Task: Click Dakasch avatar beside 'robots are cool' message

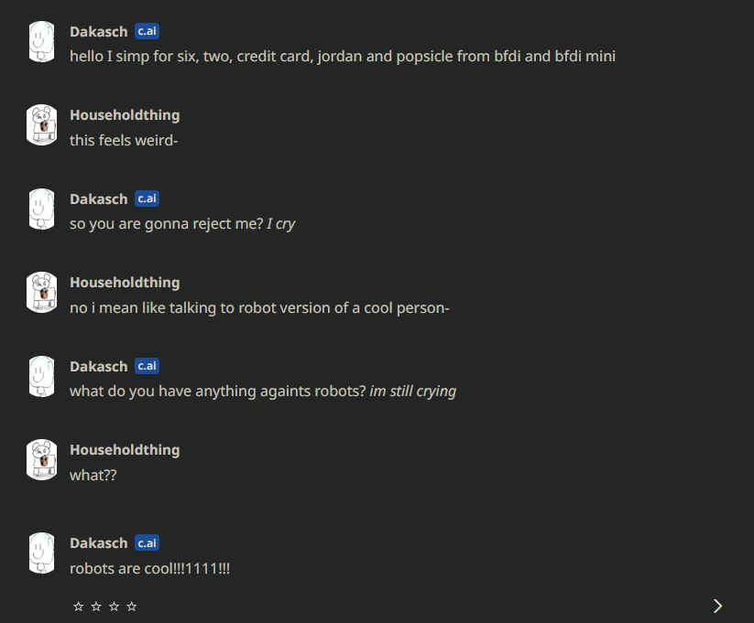Action: click(x=42, y=553)
